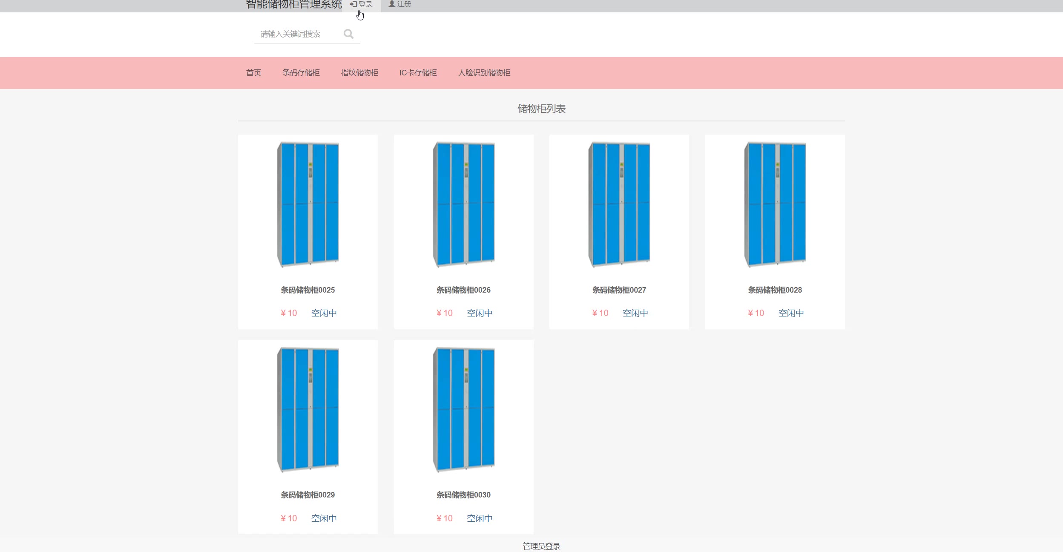This screenshot has height=552, width=1063.
Task: Click the register user icon
Action: [392, 4]
